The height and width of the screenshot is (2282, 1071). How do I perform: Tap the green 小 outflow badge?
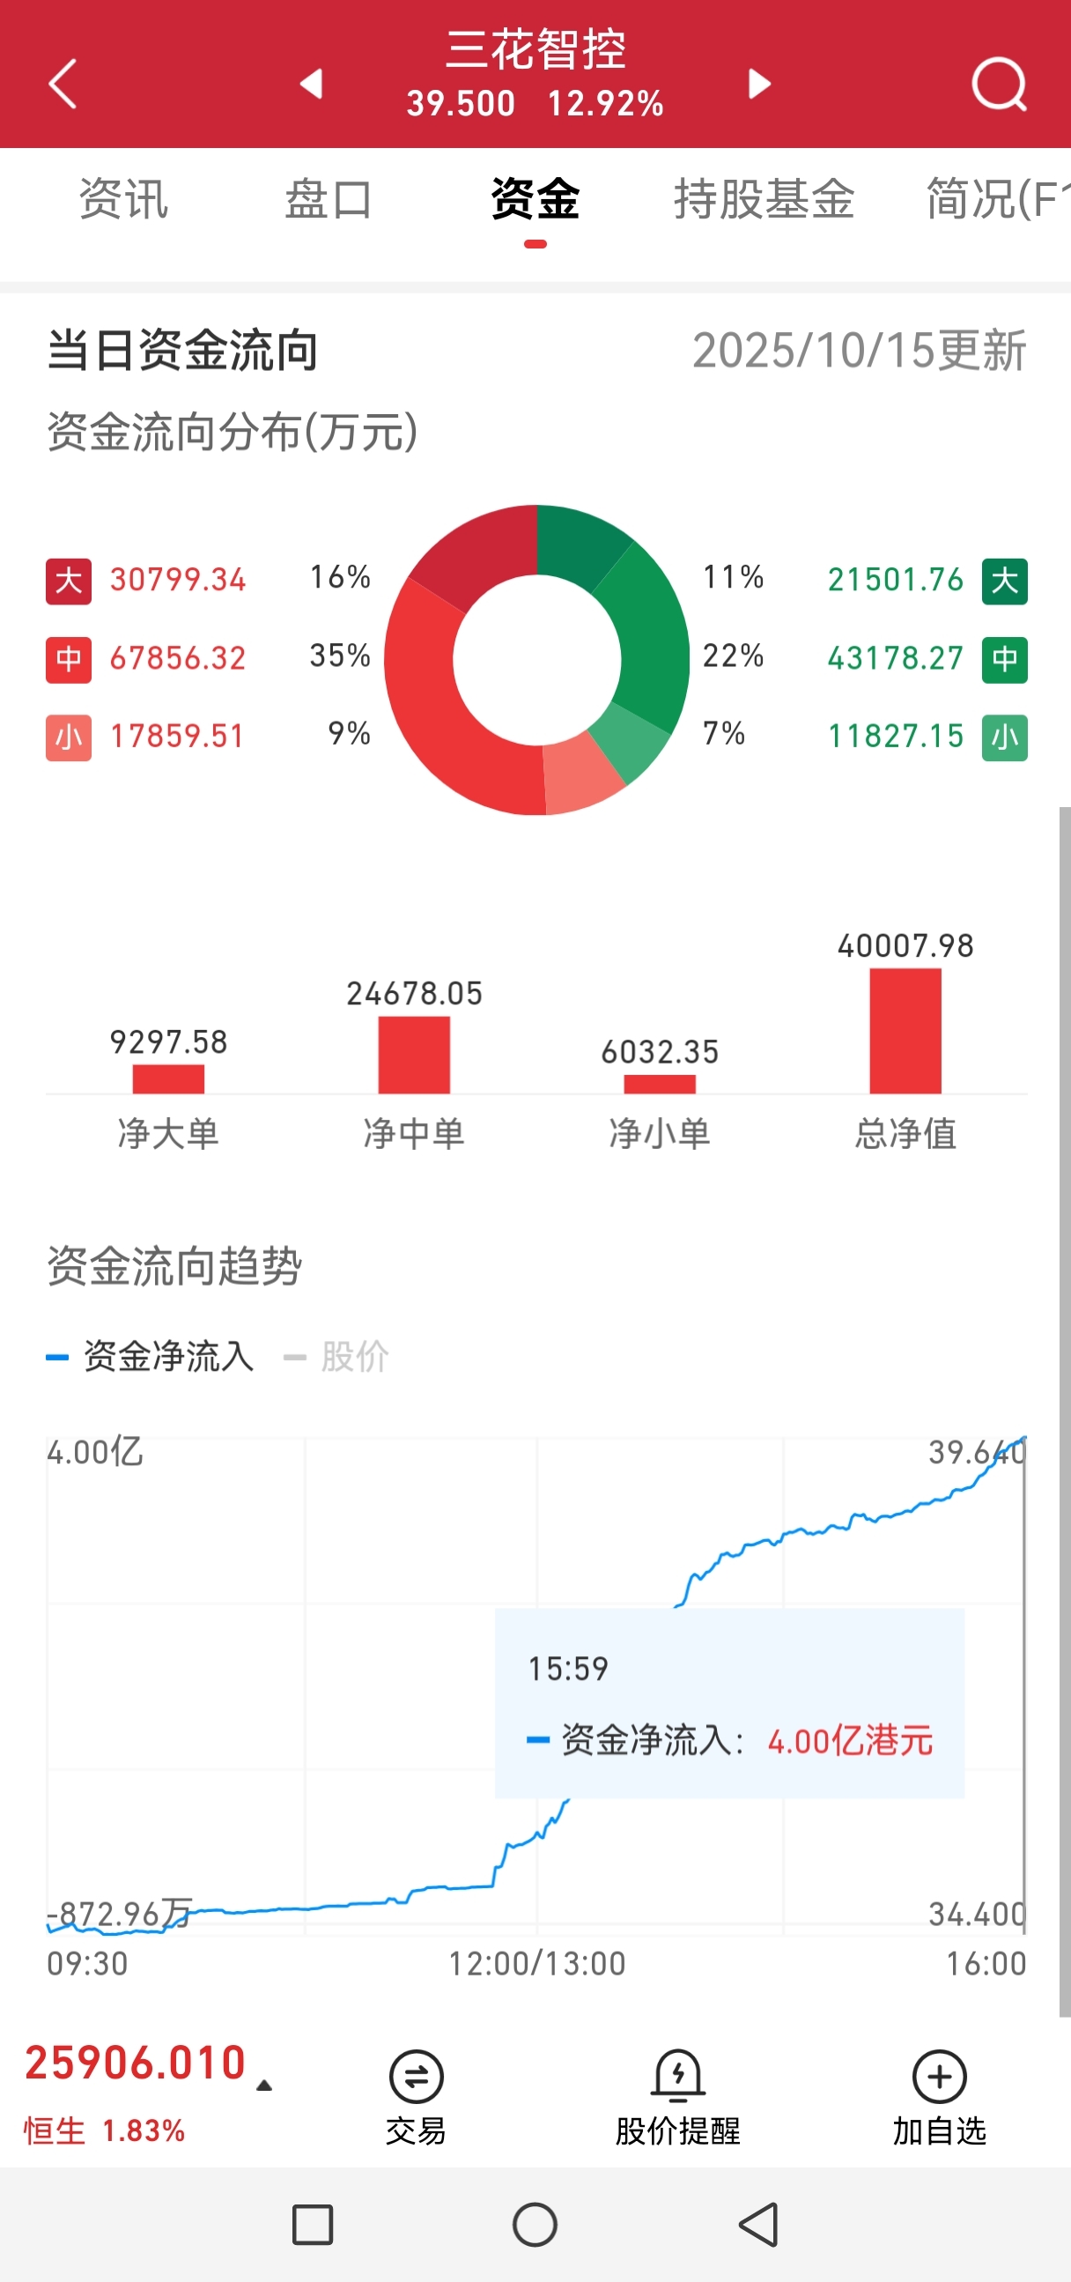click(x=1005, y=737)
